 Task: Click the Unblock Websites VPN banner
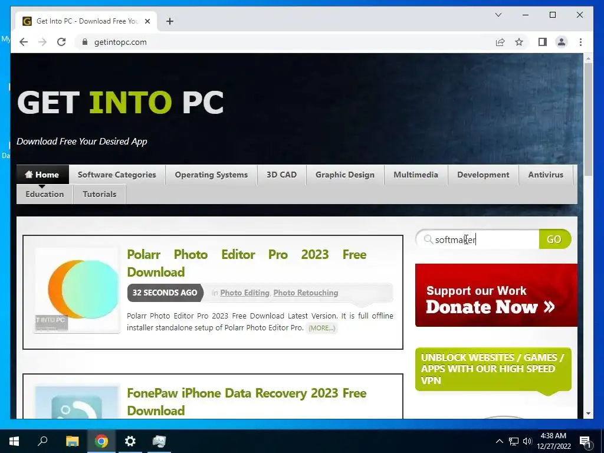click(493, 369)
